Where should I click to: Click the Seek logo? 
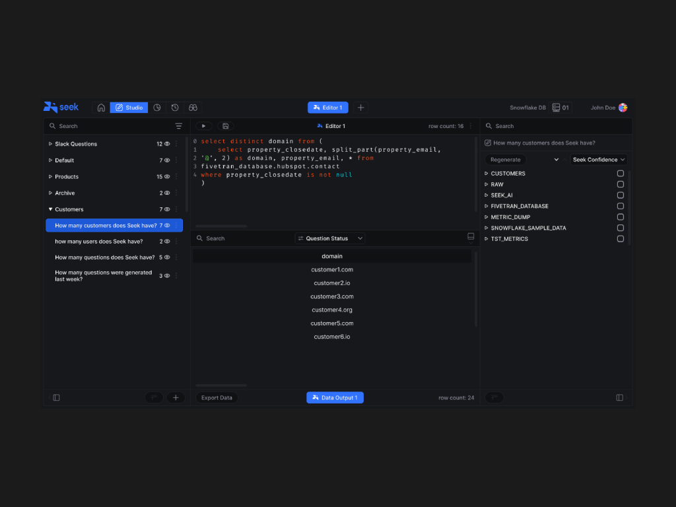point(61,107)
